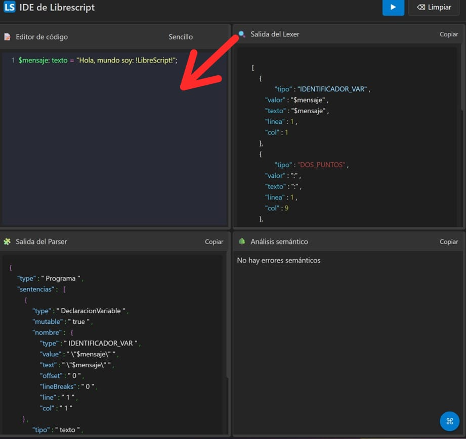
Task: Copy the Parser output with Copiar
Action: (x=214, y=241)
